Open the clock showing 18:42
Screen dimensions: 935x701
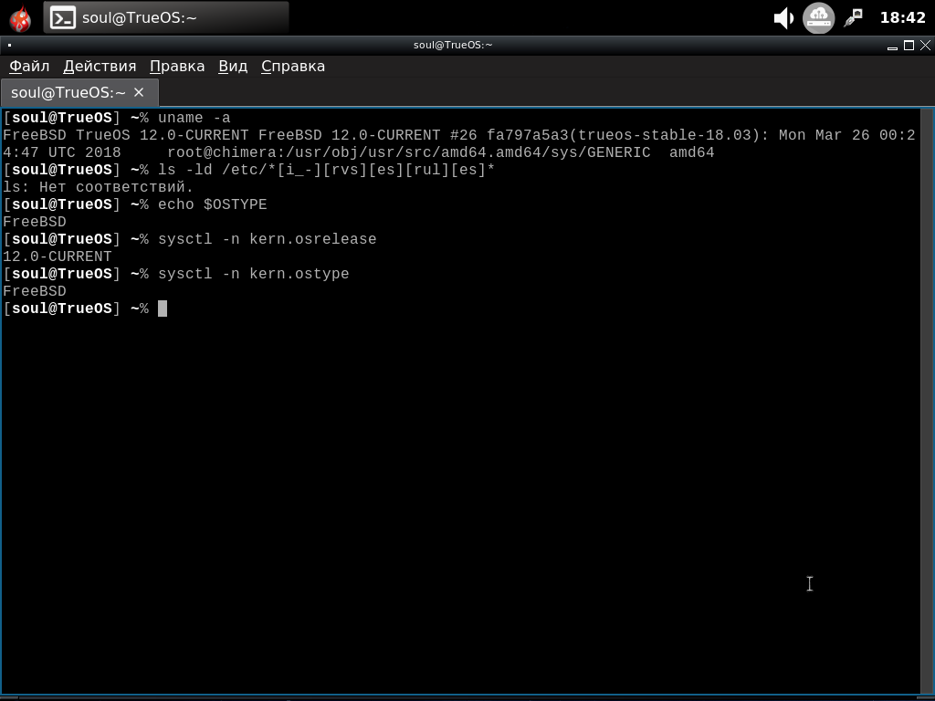pyautogui.click(x=903, y=18)
